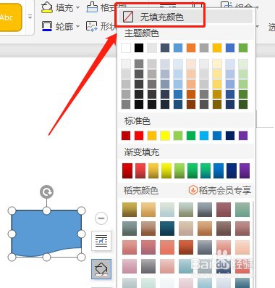Click the rotate handle above the shape
The image size is (275, 288).
coord(46,192)
